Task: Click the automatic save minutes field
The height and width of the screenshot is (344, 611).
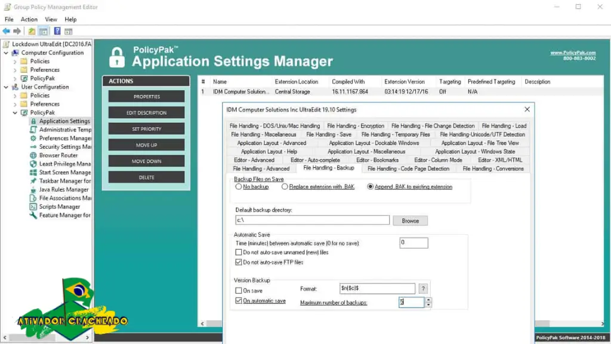Action: (413, 242)
